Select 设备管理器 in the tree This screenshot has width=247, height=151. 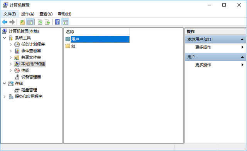[31, 77]
